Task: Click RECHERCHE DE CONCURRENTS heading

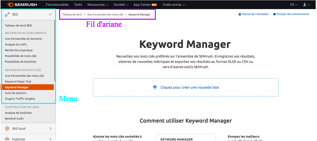Action: coord(25,33)
